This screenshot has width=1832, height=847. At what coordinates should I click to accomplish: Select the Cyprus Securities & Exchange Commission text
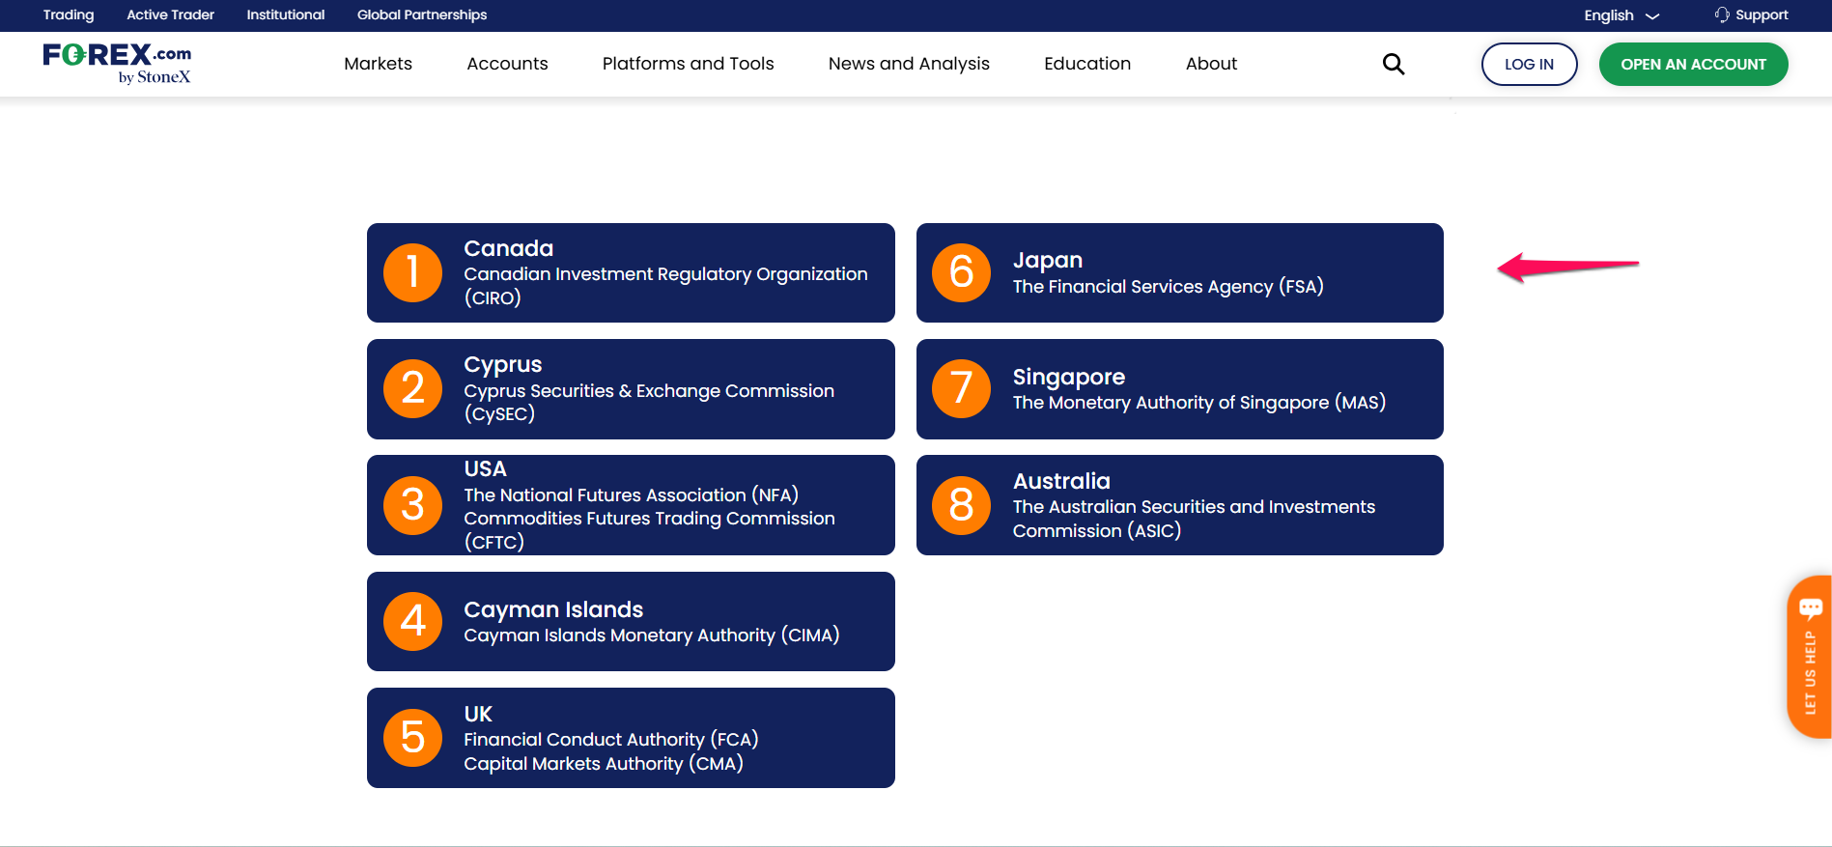click(649, 402)
